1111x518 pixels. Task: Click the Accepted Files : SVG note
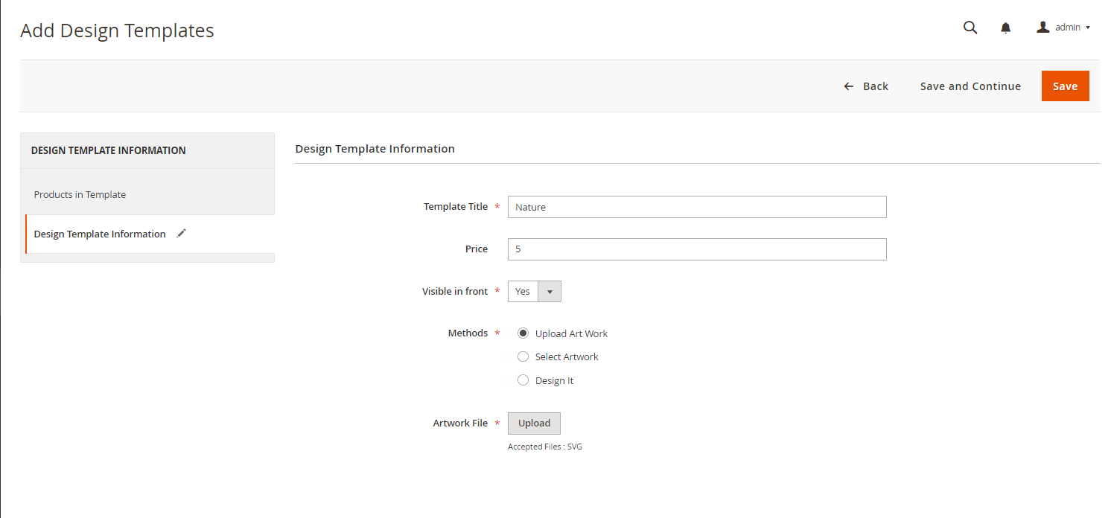[544, 447]
